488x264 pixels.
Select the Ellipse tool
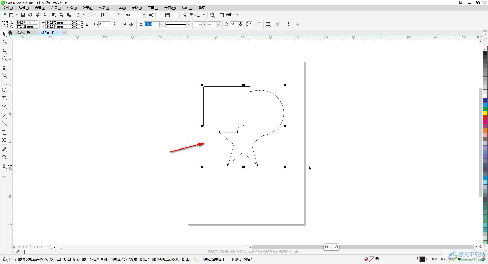click(4, 90)
